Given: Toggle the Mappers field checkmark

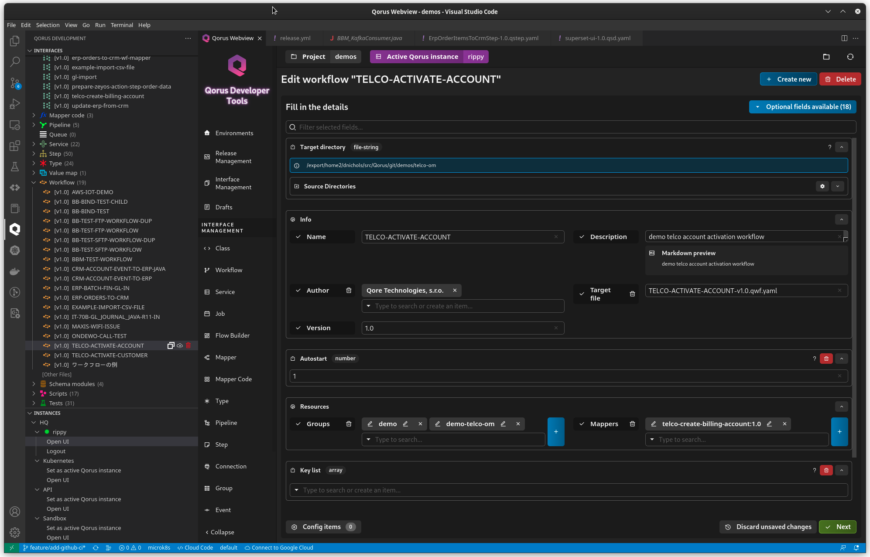Looking at the screenshot, I should 582,424.
